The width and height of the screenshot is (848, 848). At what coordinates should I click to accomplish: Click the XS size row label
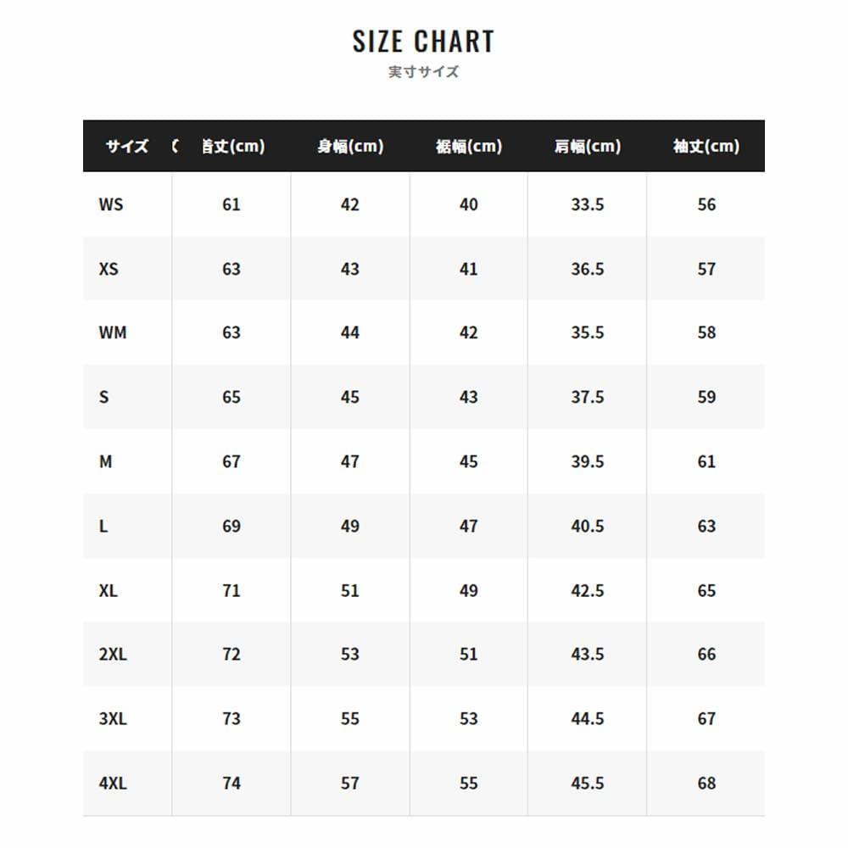109,269
